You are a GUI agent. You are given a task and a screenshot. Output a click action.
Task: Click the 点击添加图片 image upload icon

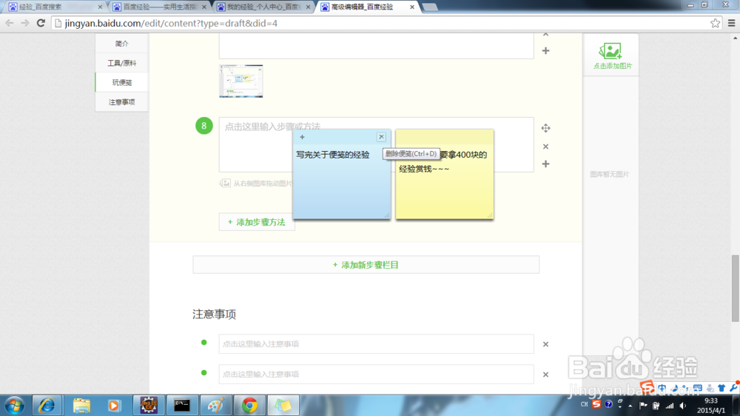click(x=610, y=51)
